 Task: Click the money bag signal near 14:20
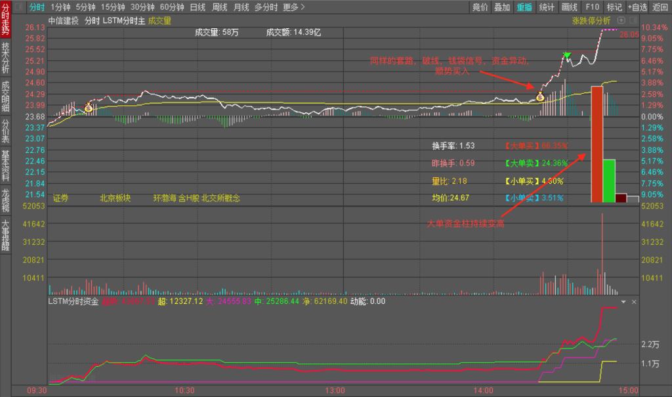click(540, 97)
